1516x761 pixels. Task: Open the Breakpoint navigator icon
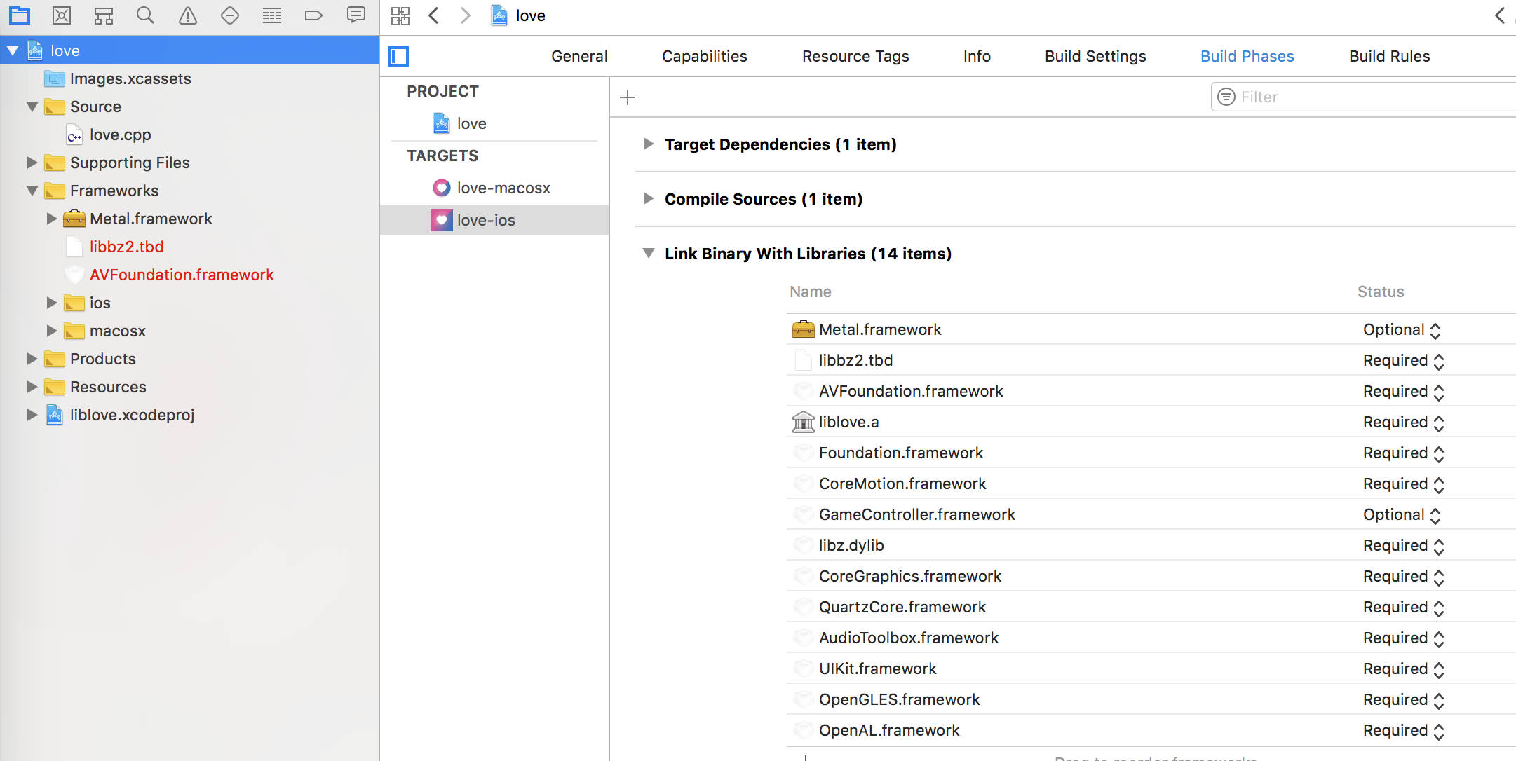(x=313, y=15)
